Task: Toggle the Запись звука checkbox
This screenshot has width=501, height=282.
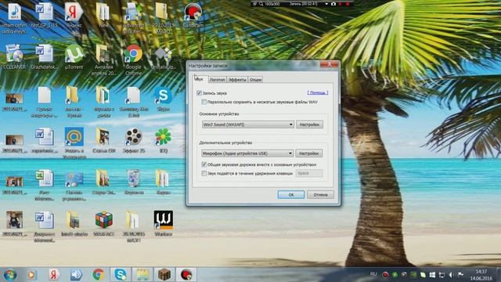Action: [x=199, y=93]
